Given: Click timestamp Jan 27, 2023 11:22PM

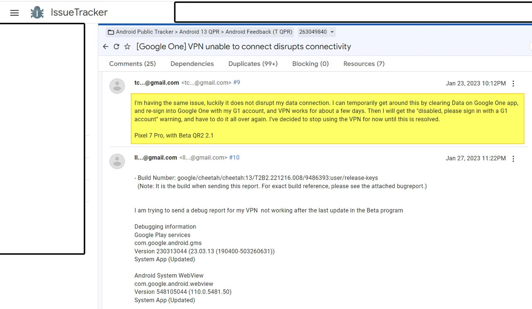Looking at the screenshot, I should pyautogui.click(x=475, y=158).
